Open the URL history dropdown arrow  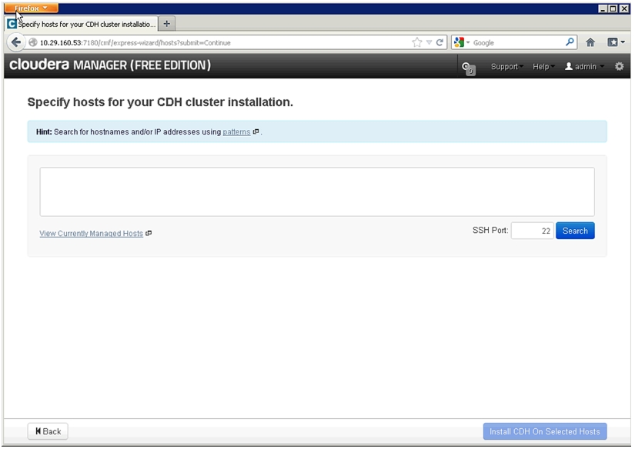coord(429,42)
